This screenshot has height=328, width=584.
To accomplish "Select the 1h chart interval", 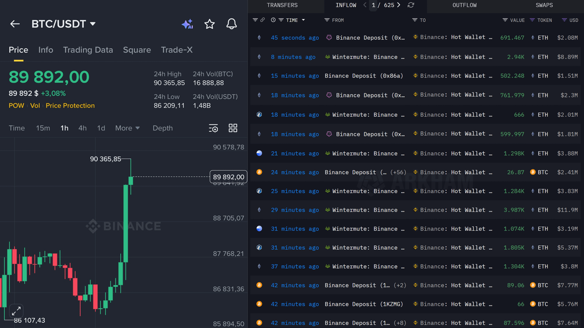I will coord(64,128).
